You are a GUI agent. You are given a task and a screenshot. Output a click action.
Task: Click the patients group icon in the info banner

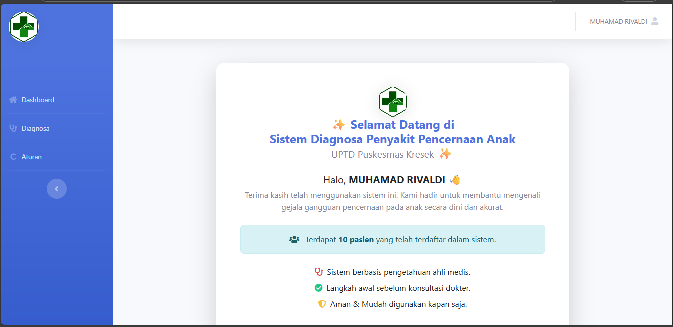[x=294, y=239]
